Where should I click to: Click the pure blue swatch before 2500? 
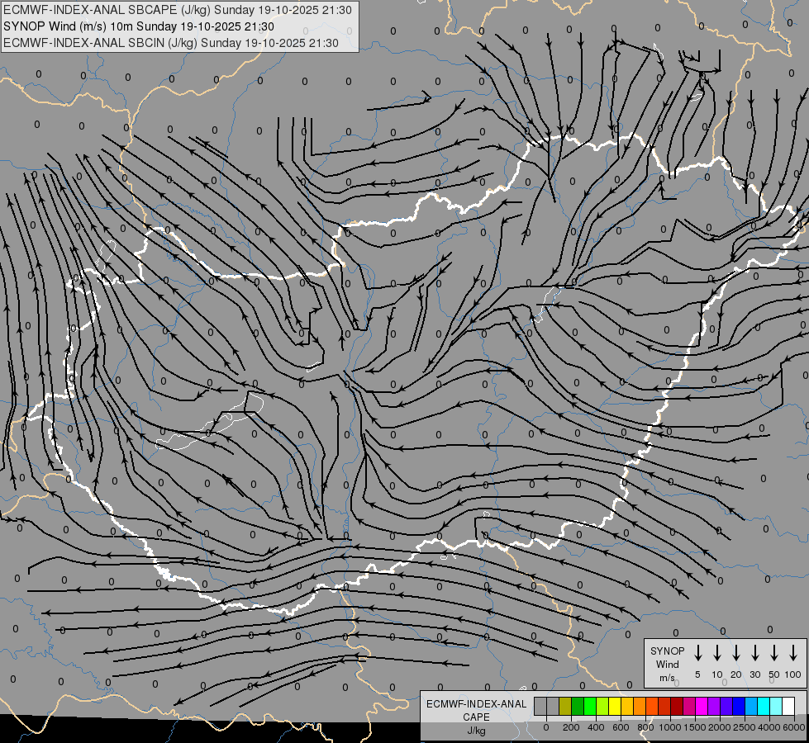[738, 706]
